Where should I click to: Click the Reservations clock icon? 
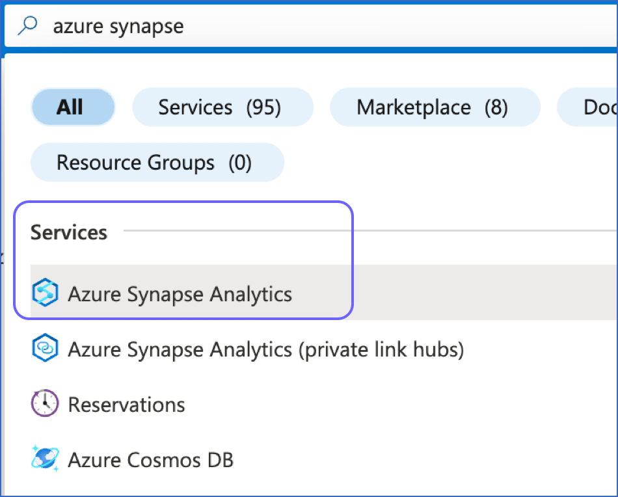pyautogui.click(x=45, y=405)
